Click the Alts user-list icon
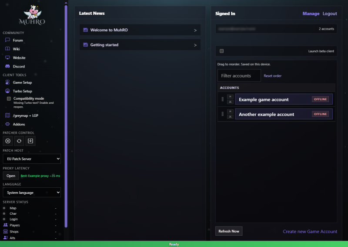 click(x=6, y=238)
